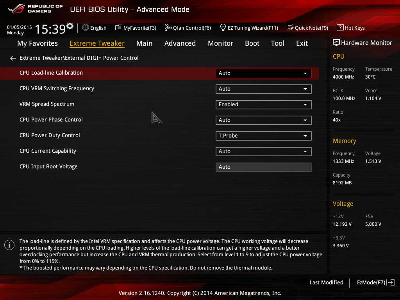This screenshot has width=400, height=300.
Task: Open the Advanced tab
Action: pos(180,43)
